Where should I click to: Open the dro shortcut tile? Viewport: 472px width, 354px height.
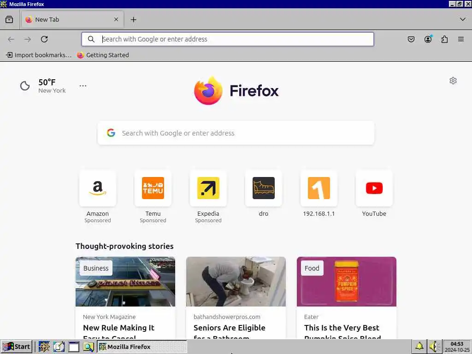(x=263, y=194)
